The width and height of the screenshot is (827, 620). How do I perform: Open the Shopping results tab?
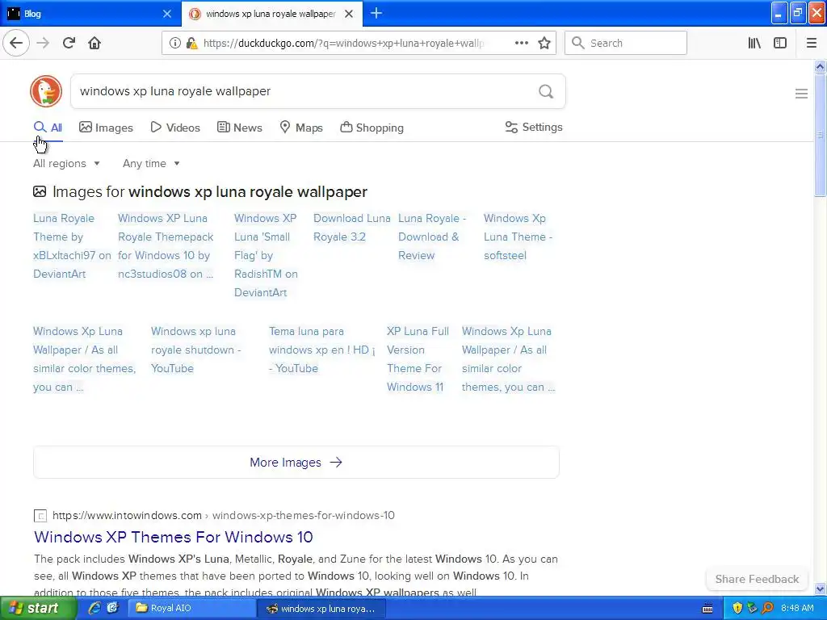[372, 128]
